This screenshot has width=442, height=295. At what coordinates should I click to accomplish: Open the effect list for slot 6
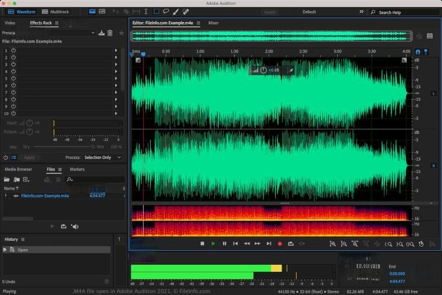pos(116,86)
